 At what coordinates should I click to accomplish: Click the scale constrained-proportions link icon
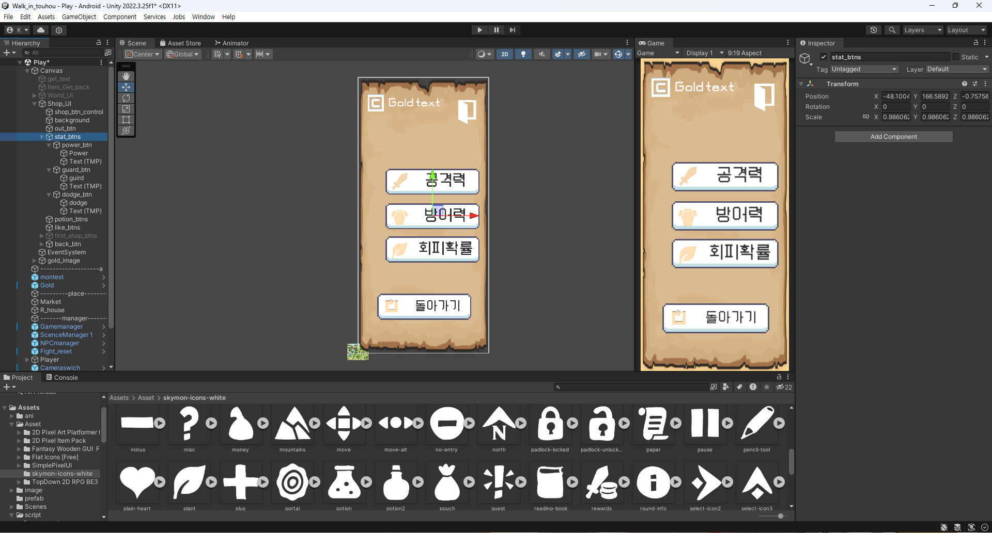[x=866, y=117]
